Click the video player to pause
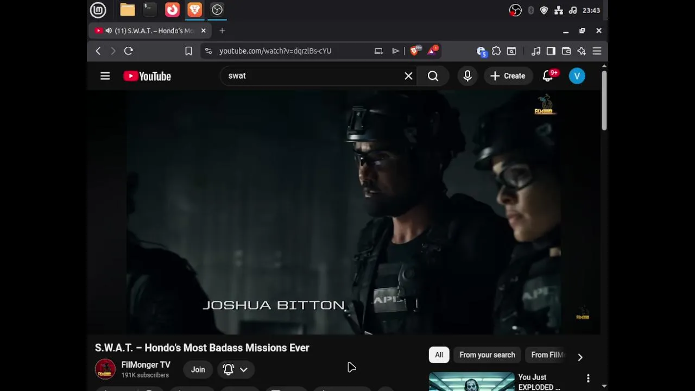Screen dimensions: 695x391 pyautogui.click(x=344, y=213)
